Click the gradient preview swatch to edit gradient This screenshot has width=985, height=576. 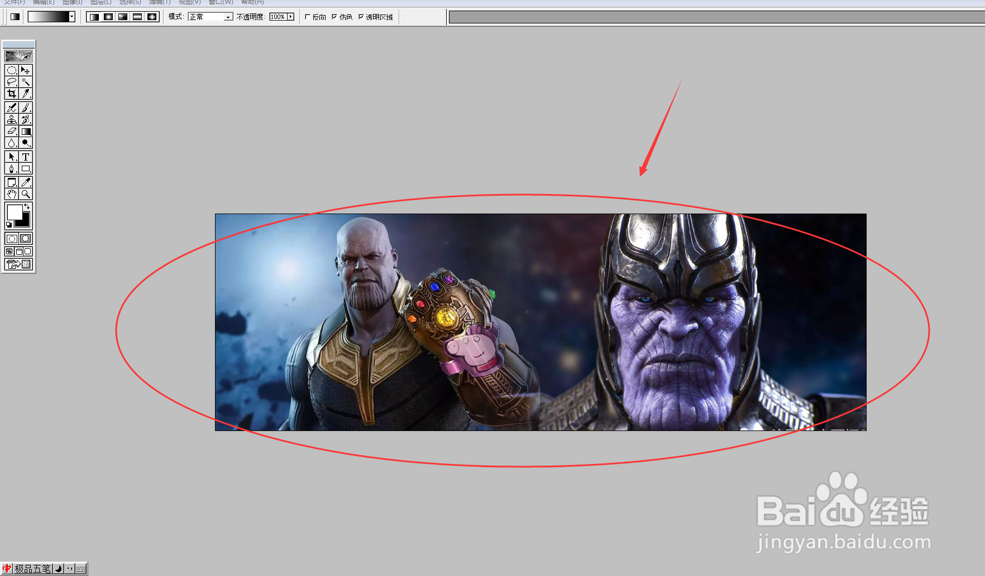point(49,17)
